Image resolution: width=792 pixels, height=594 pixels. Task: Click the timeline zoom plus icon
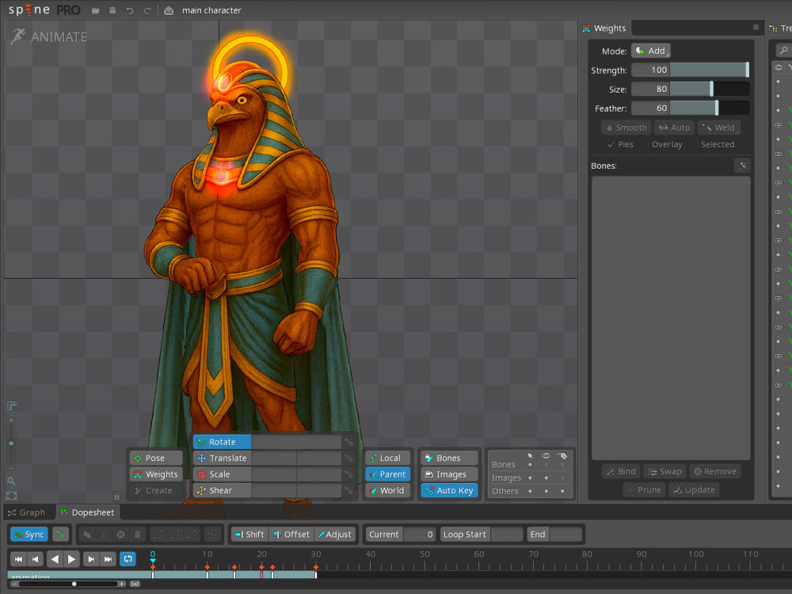point(121,584)
